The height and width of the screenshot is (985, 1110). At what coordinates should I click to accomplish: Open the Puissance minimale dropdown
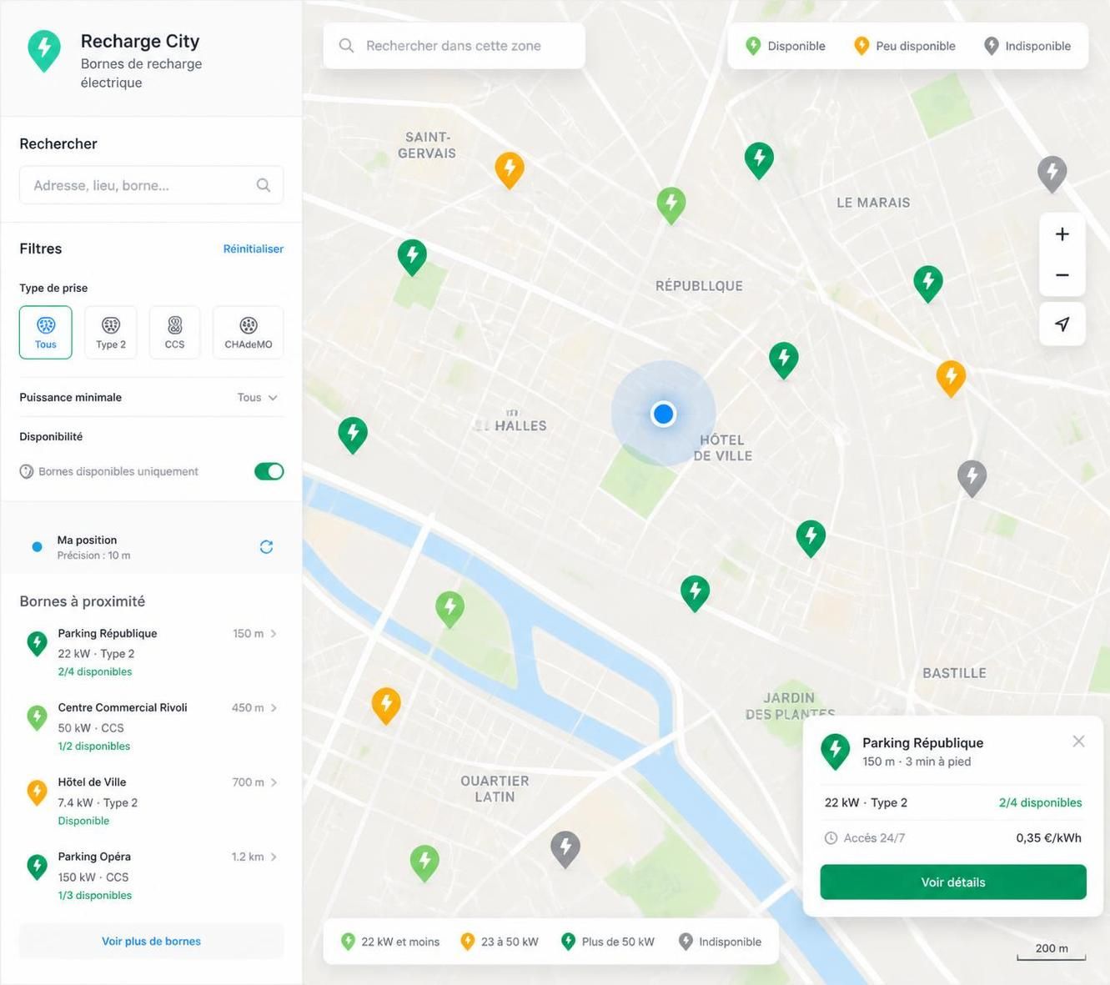tap(257, 398)
